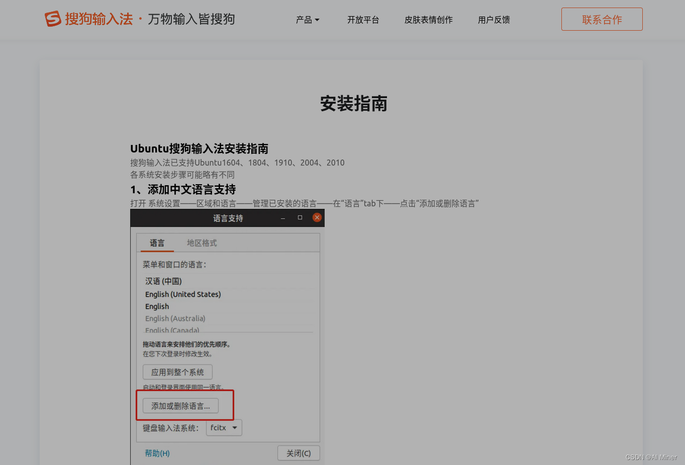The width and height of the screenshot is (685, 465).
Task: Switch to 地区格式 tab
Action: pos(202,243)
